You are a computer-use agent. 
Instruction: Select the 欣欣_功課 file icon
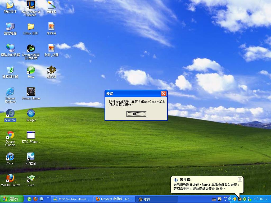(x=51, y=50)
